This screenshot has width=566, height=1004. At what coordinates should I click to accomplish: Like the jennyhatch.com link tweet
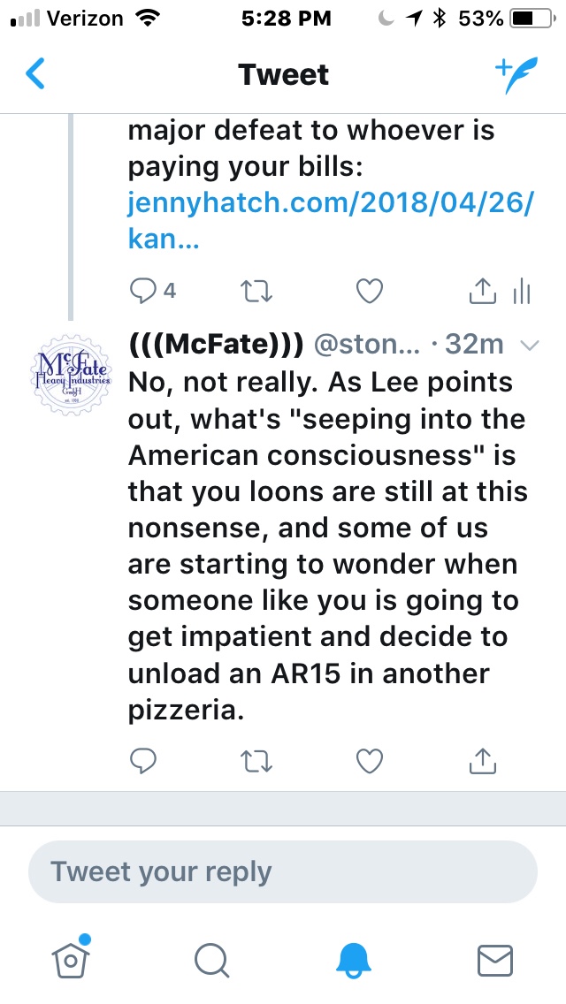[x=369, y=291]
